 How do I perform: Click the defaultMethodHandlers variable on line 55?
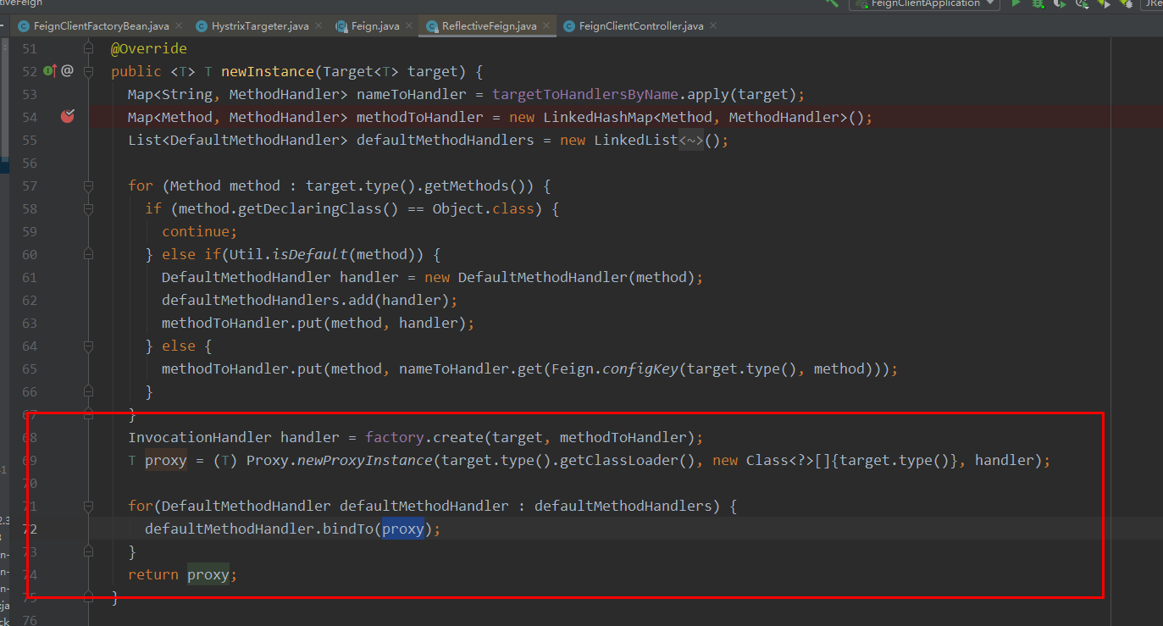click(446, 140)
